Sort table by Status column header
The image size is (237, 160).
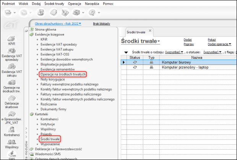click(135, 58)
